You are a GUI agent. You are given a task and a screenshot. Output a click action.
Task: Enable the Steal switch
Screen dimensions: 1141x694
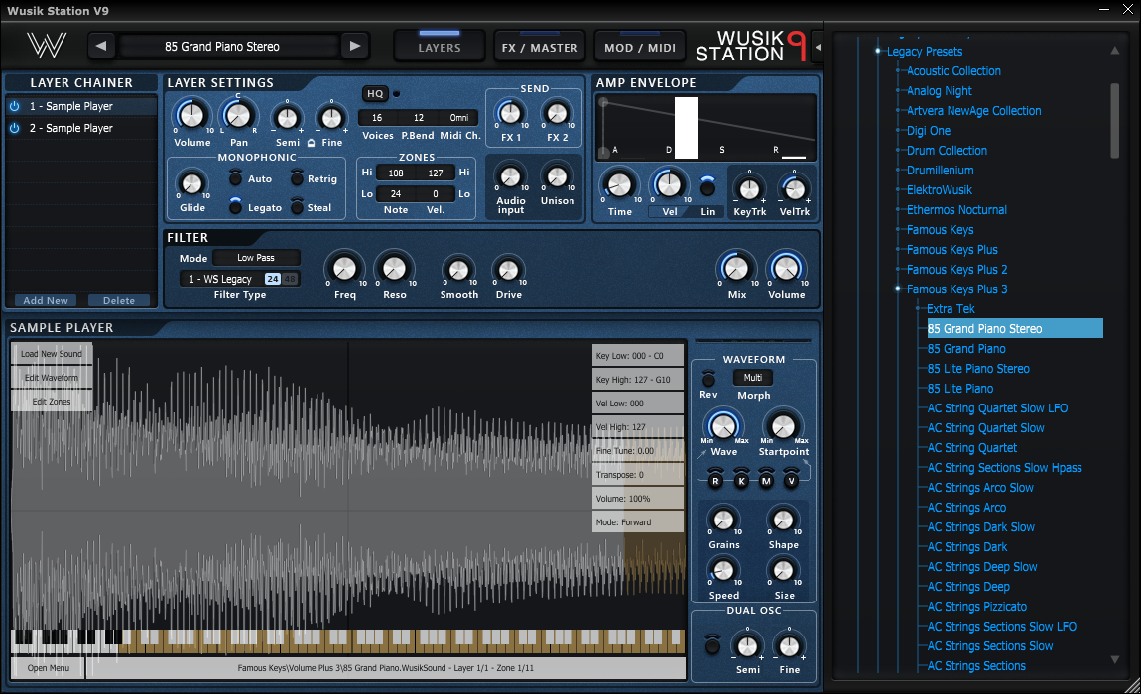click(297, 206)
